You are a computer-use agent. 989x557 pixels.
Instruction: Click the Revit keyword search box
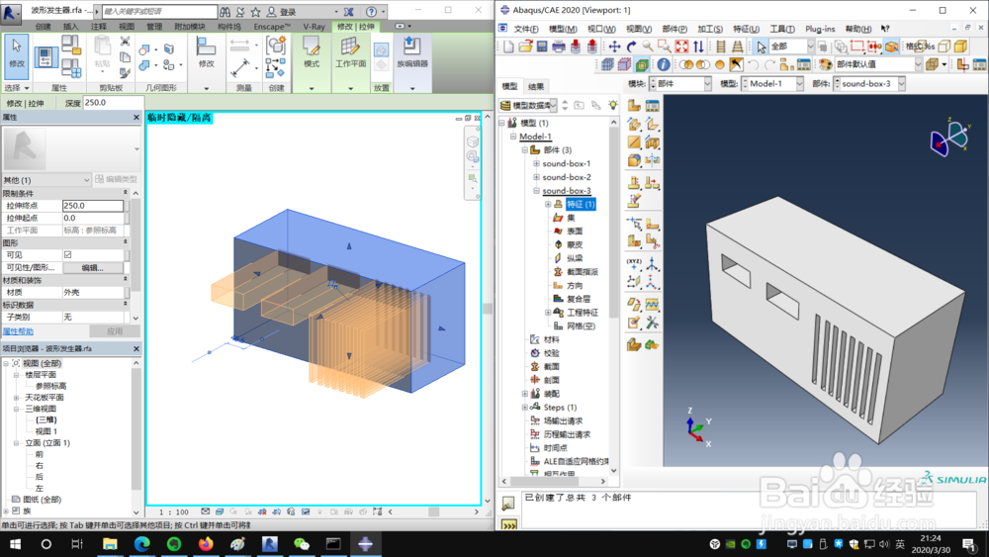(159, 11)
